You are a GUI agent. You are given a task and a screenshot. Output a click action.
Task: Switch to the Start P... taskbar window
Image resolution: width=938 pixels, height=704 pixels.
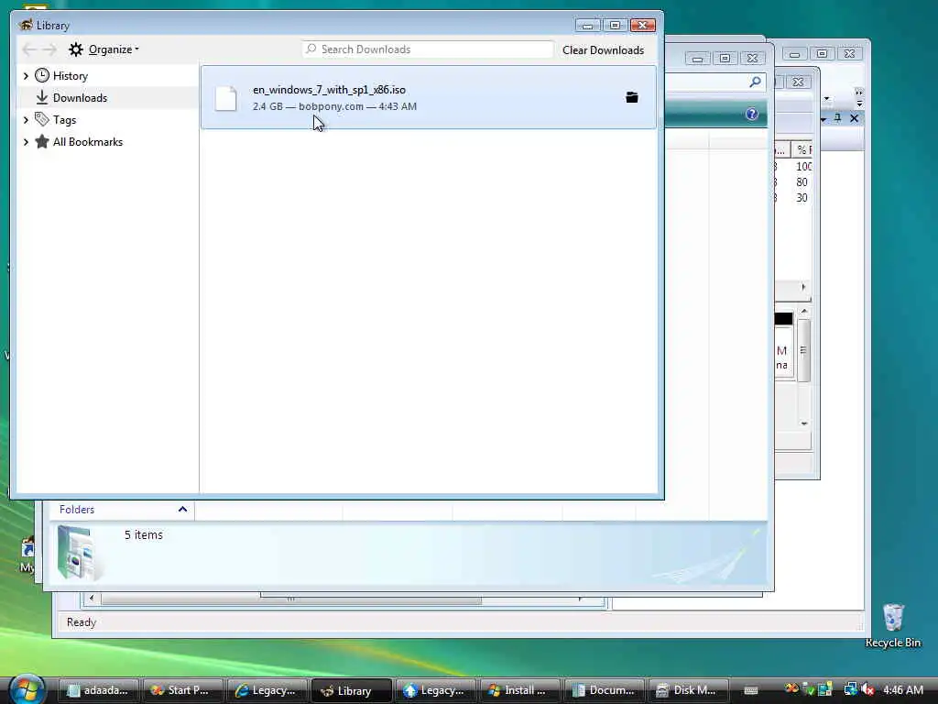[x=183, y=690]
